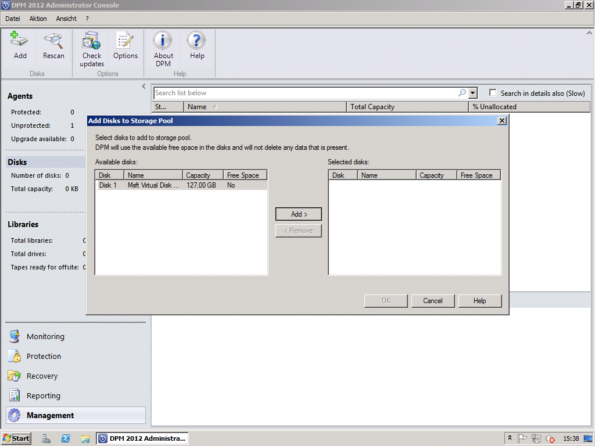The width and height of the screenshot is (595, 446).
Task: Click the dialog's Help button
Action: [x=480, y=301]
